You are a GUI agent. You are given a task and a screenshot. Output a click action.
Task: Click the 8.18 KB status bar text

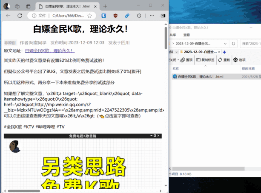[186, 174]
